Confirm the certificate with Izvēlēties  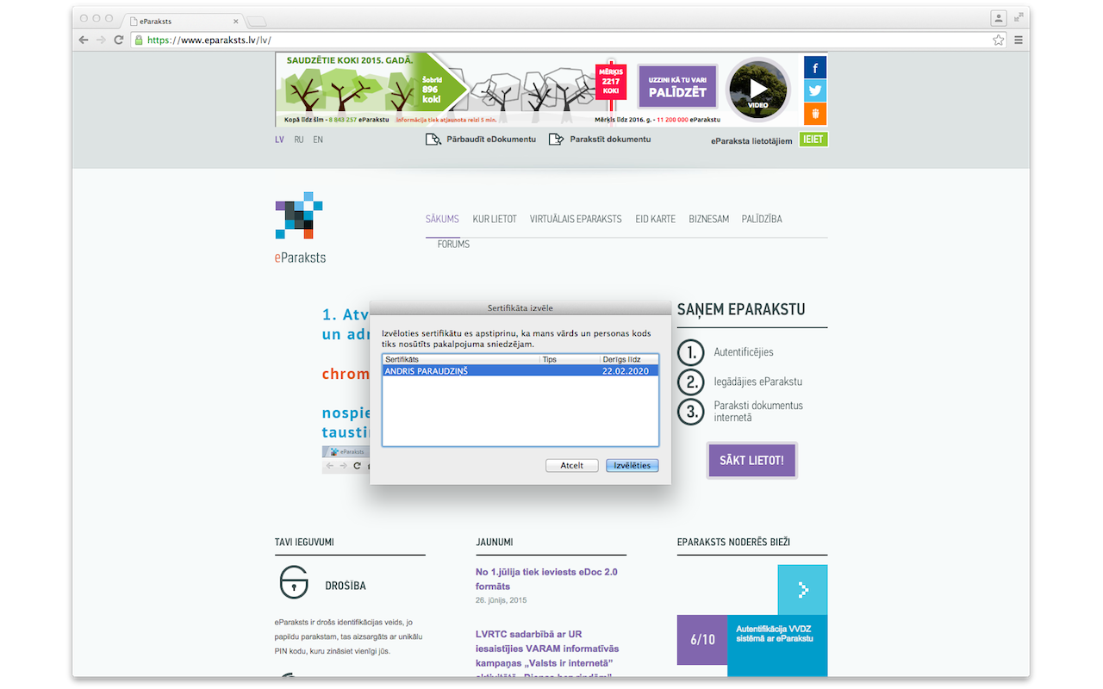tap(632, 465)
